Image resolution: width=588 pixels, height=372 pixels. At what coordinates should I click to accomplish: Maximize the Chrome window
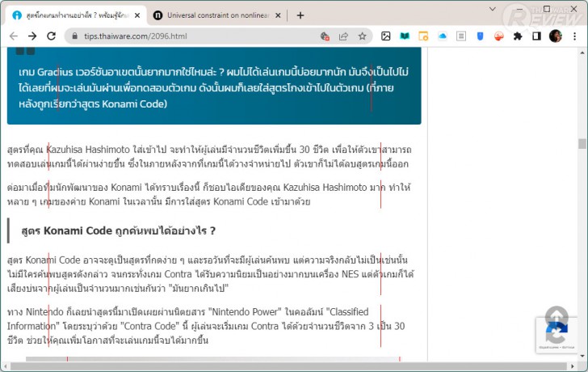click(547, 9)
